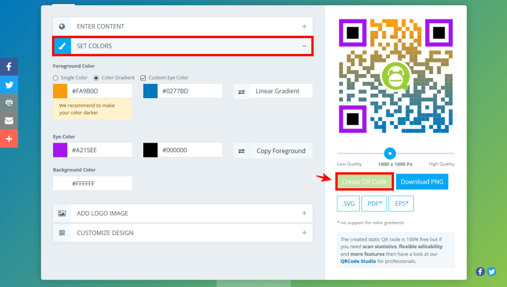Viewport: 507px width, 287px height.
Task: Click the background color #FFFFFF input field
Action: click(x=99, y=184)
